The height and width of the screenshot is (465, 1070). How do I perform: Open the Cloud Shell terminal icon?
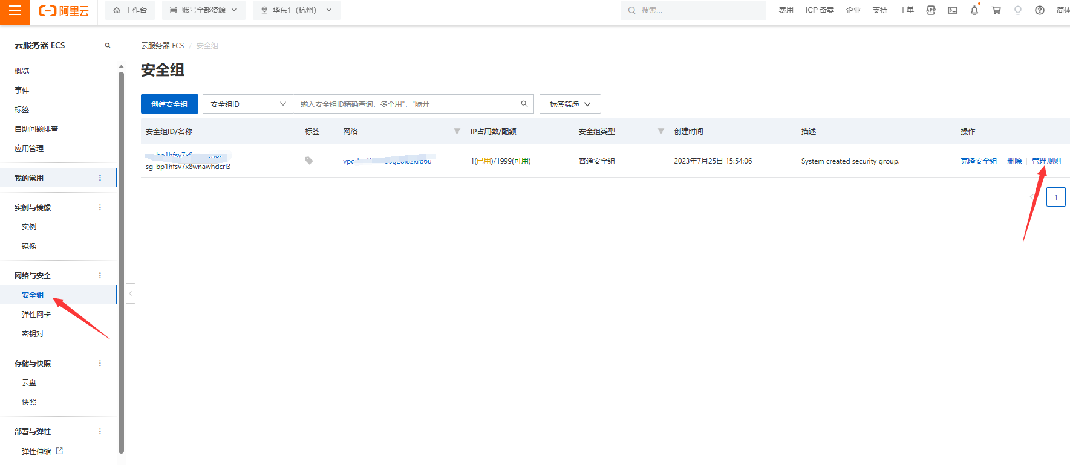pos(953,10)
